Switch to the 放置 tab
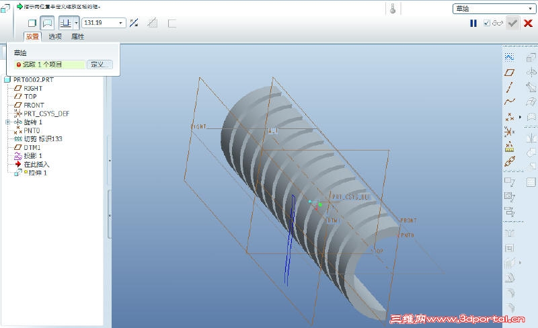 click(32, 36)
